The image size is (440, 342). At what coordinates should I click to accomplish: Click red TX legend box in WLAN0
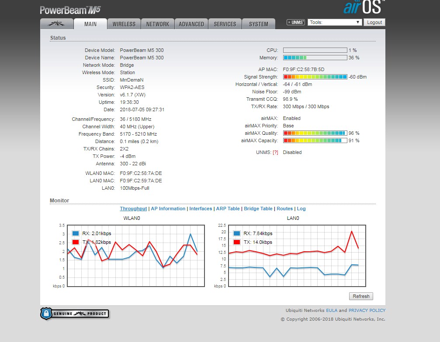click(x=76, y=242)
